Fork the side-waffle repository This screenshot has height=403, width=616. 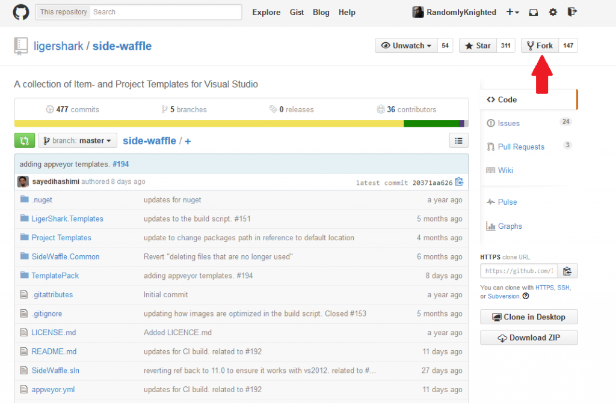coord(540,45)
